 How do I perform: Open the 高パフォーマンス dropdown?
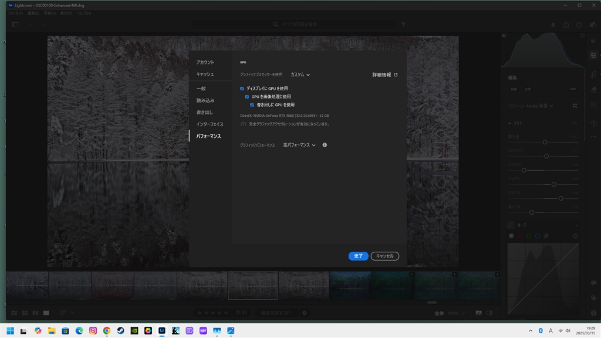click(x=299, y=145)
